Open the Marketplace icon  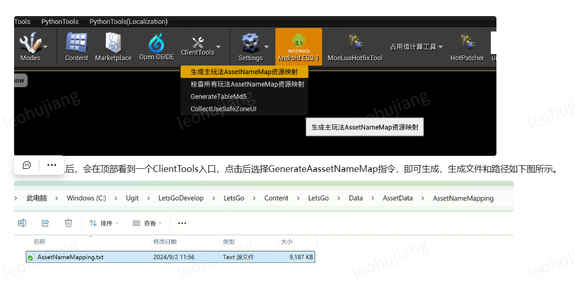coord(113,47)
